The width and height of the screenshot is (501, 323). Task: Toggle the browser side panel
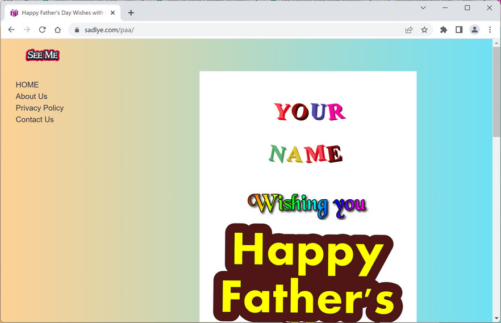pyautogui.click(x=459, y=30)
